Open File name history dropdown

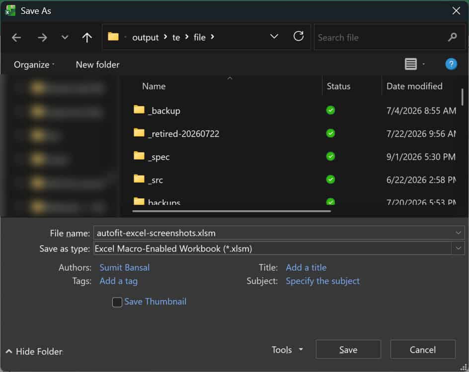coord(458,233)
